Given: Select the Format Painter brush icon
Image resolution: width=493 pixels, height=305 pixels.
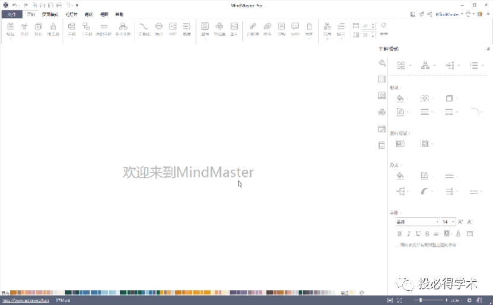Looking at the screenshot, I should (x=53, y=27).
